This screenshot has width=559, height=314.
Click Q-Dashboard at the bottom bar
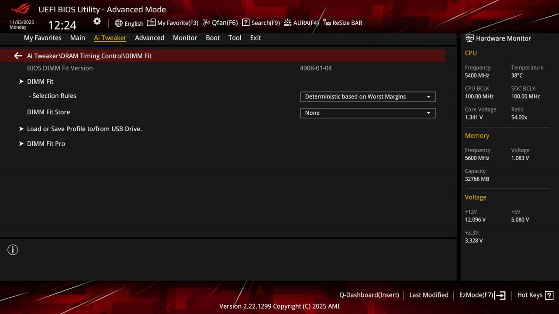(x=369, y=295)
